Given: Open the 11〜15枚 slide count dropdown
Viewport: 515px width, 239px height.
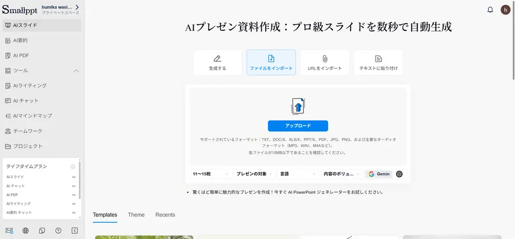Looking at the screenshot, I should click(x=211, y=174).
